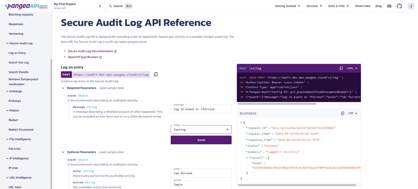
Task: Open the Services menu
Action: (314, 6)
